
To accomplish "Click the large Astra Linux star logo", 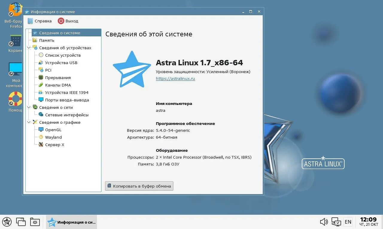I will 132,69.
